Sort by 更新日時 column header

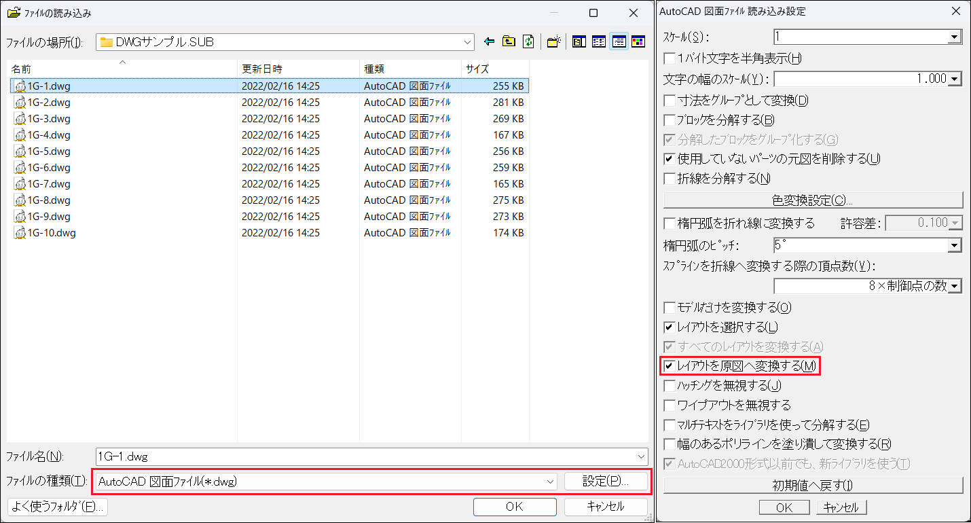tap(298, 69)
